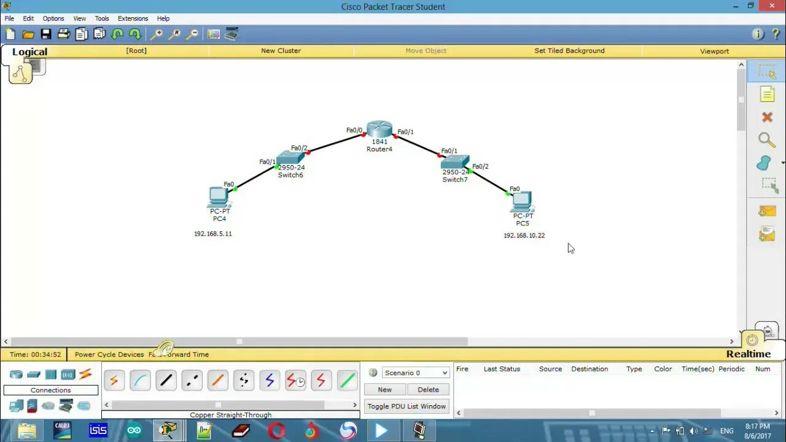Viewport: 786px width, 442px height.
Task: Choose Phone line connection
Action: click(243, 381)
